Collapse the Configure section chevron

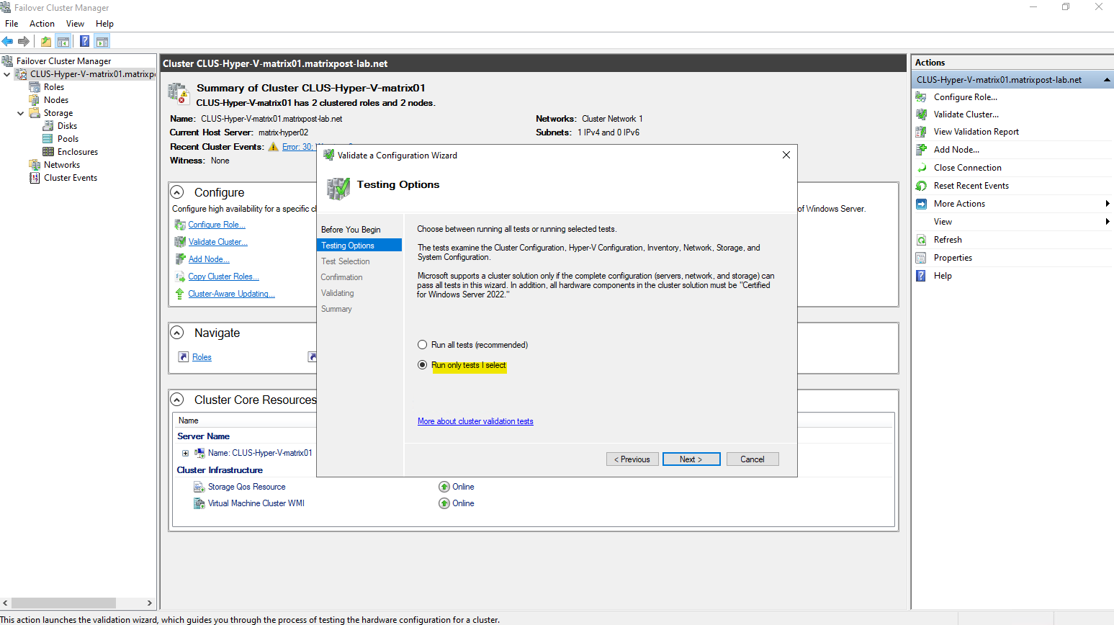[177, 192]
